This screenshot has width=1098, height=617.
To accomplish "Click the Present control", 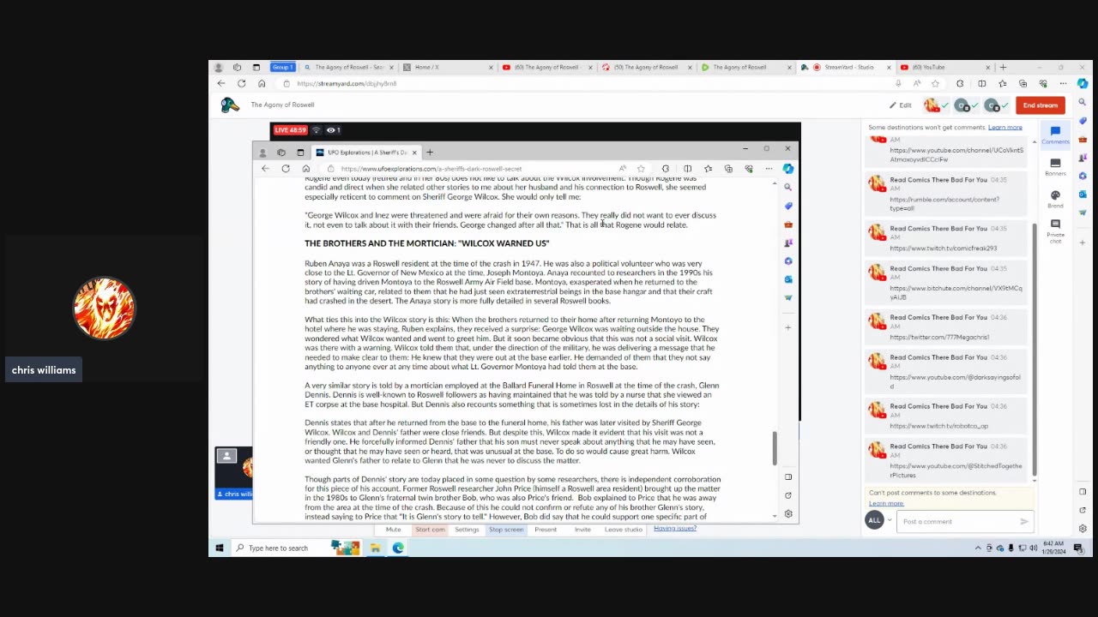I will click(546, 530).
